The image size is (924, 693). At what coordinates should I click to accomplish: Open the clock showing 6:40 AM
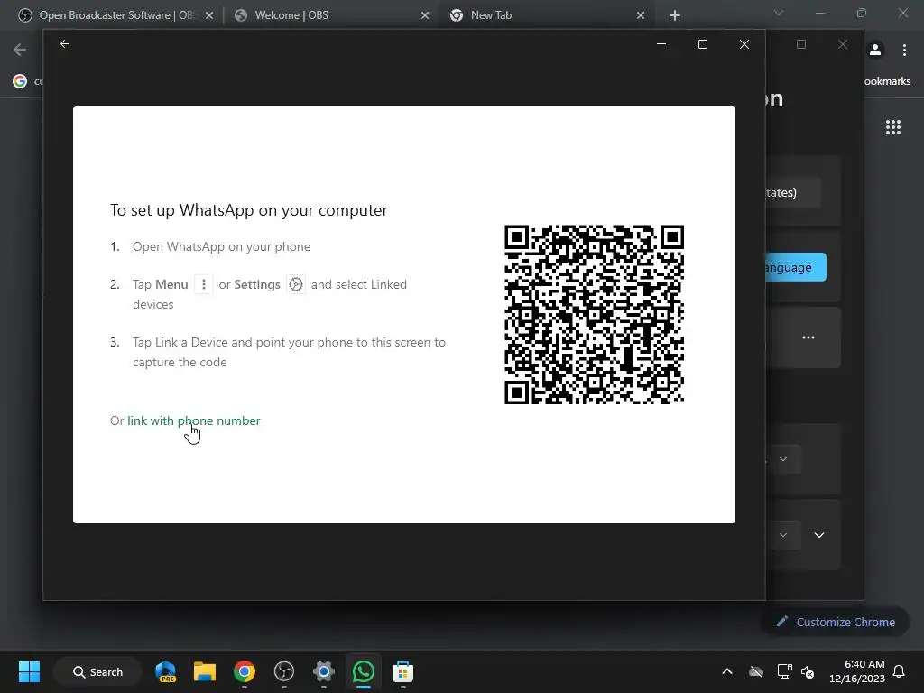tap(857, 671)
